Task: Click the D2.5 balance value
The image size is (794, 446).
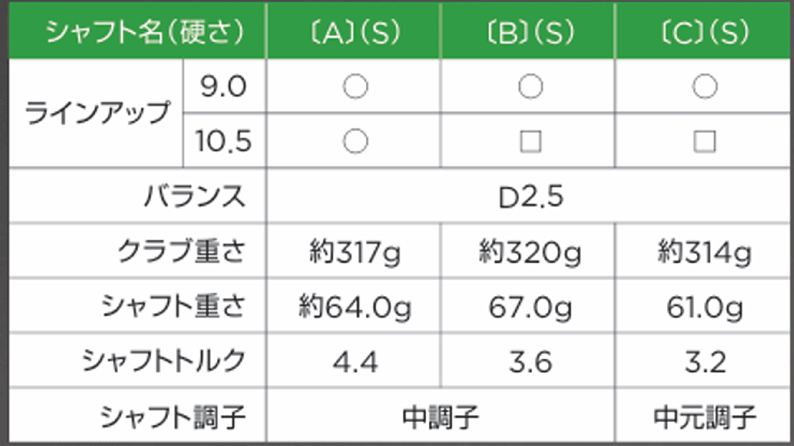Action: tap(531, 196)
